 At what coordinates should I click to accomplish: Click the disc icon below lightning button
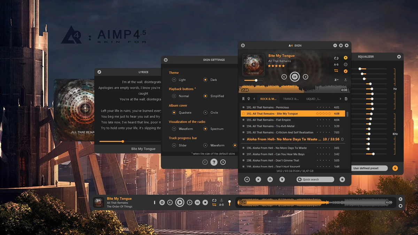(x=346, y=65)
